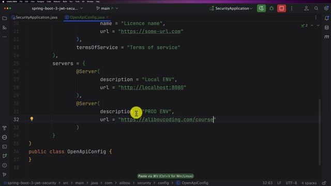Click the termsOfService attribute
The width and height of the screenshot is (331, 186).
point(97,48)
